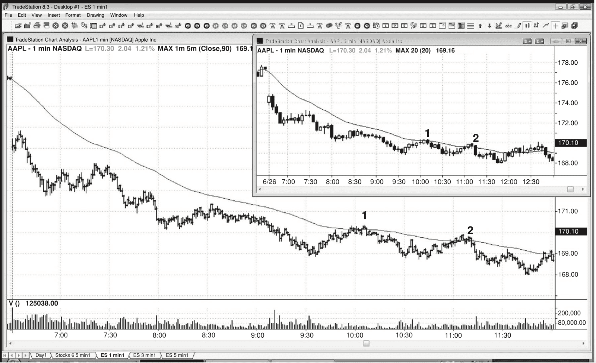Switch to the ES 5 min1 tab
The width and height of the screenshot is (596, 363).
(x=177, y=355)
